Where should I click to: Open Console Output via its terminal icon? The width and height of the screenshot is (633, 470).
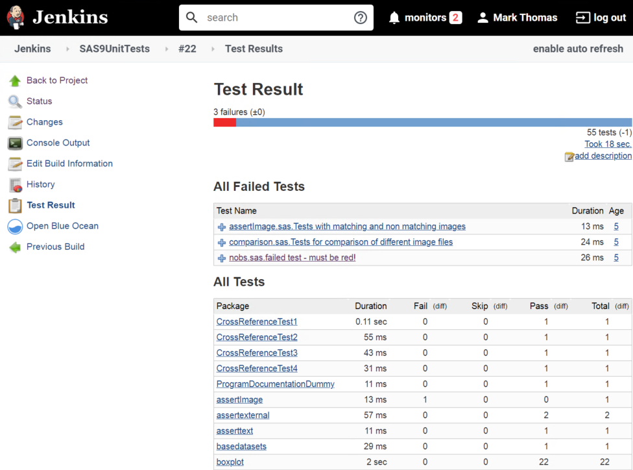click(x=15, y=143)
